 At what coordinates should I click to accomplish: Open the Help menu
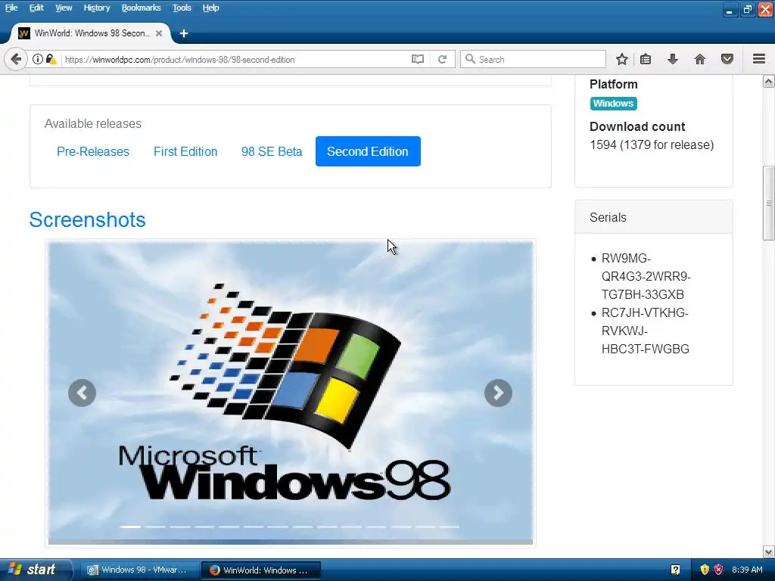(x=210, y=8)
